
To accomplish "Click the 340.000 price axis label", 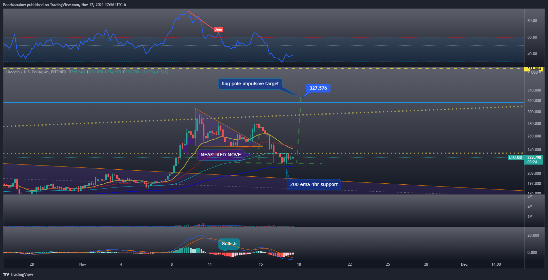I will pyautogui.click(x=534, y=90).
